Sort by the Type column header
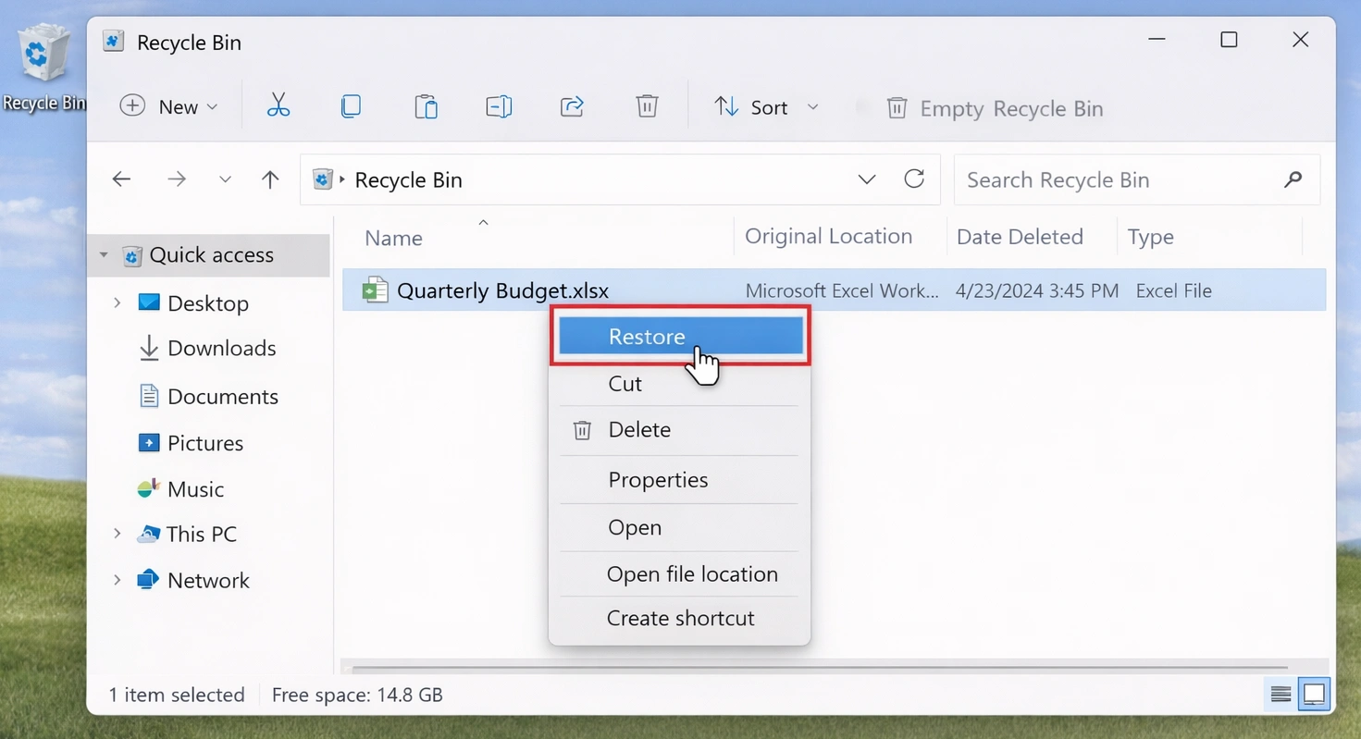Image resolution: width=1361 pixels, height=739 pixels. coord(1150,237)
